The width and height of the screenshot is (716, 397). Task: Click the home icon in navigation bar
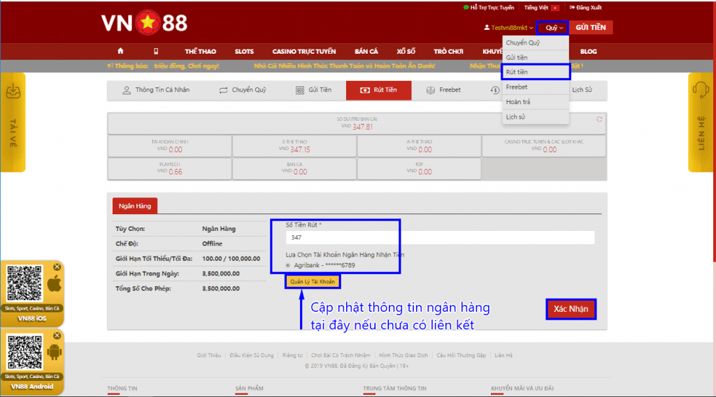click(x=120, y=52)
